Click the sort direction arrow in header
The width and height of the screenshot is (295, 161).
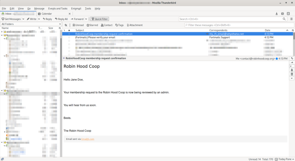click(287, 30)
